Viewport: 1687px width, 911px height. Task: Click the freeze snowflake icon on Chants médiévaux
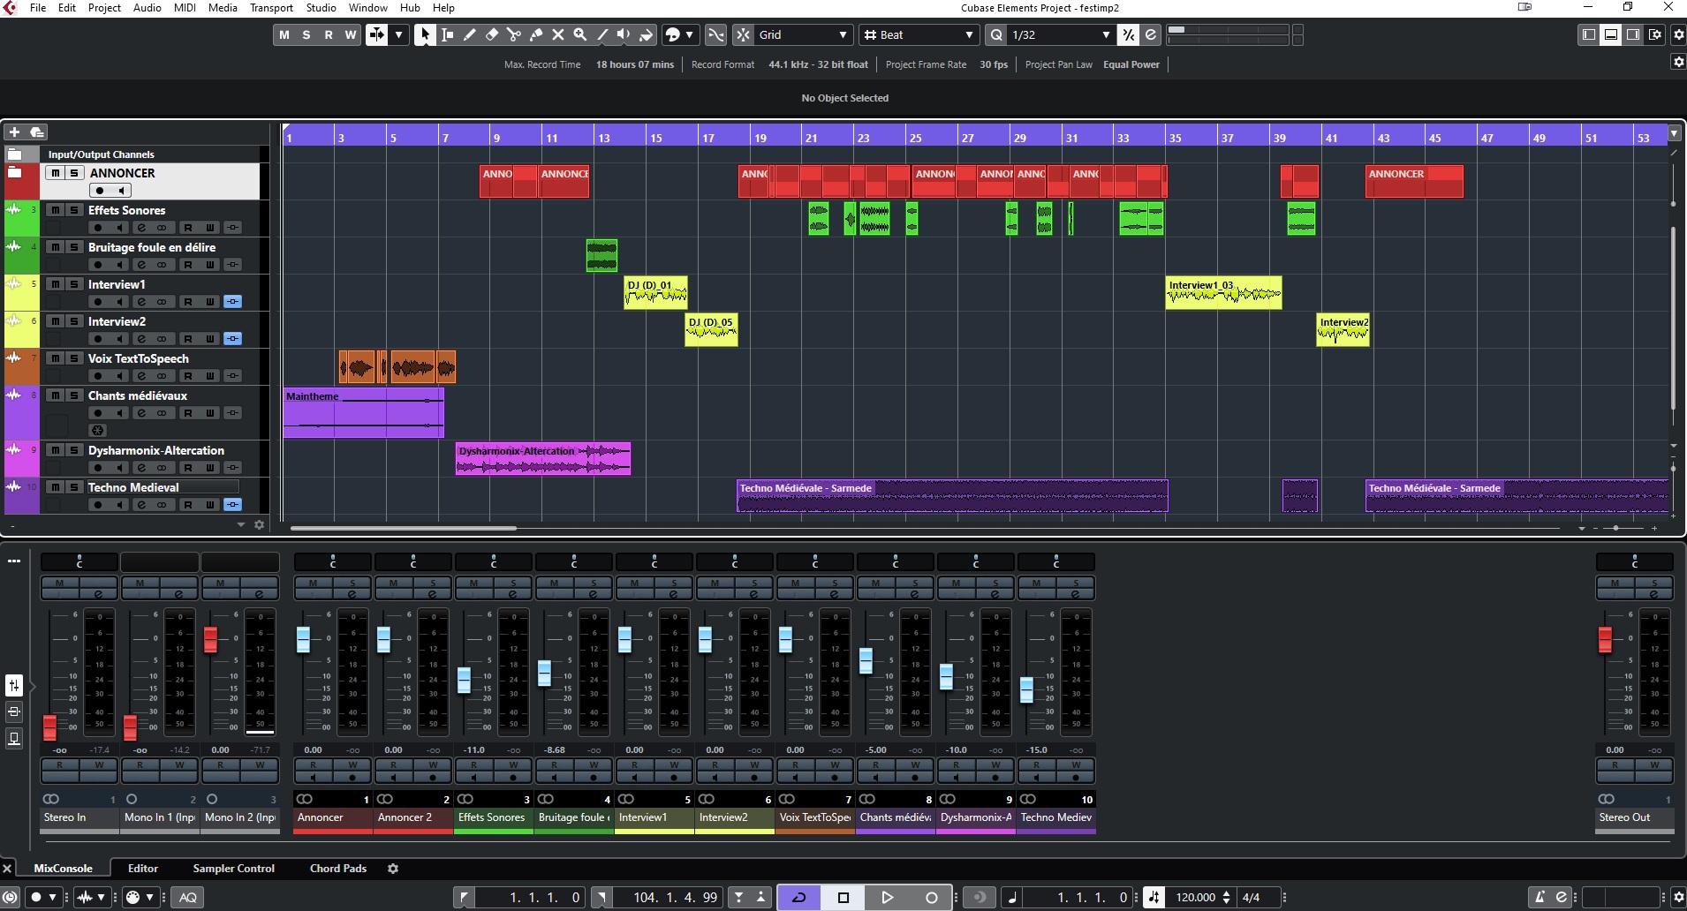tap(98, 430)
